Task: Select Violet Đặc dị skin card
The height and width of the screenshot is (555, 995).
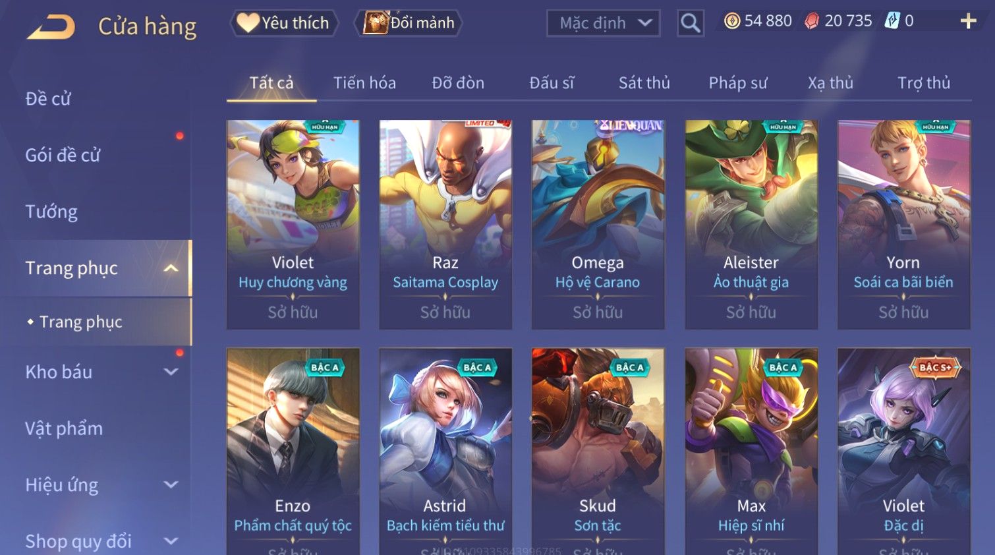Action: point(903,452)
